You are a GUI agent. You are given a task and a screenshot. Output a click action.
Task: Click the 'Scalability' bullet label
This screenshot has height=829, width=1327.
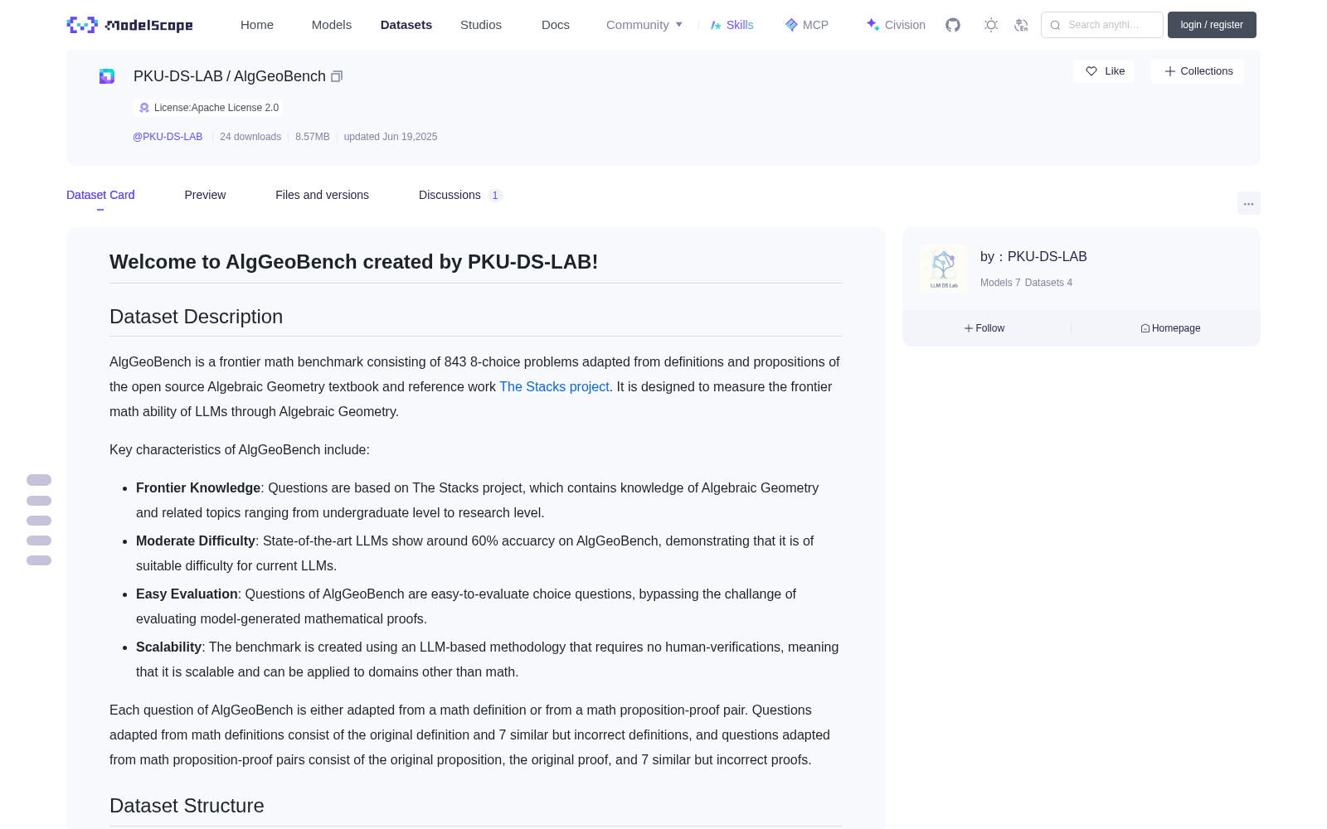[169, 647]
